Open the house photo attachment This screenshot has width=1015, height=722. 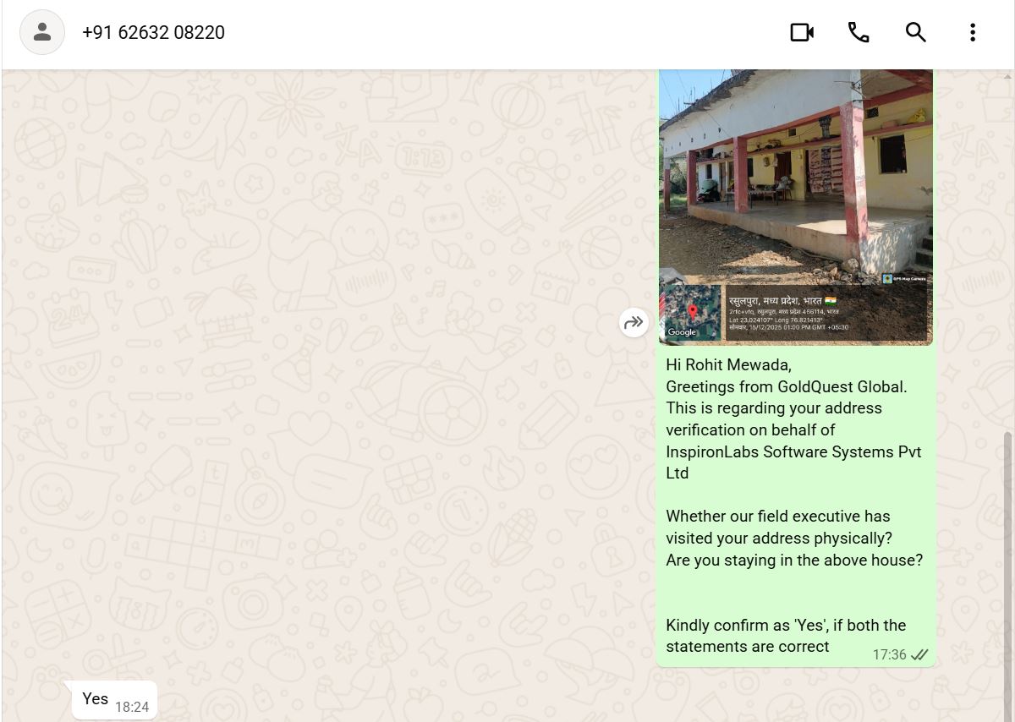point(795,178)
